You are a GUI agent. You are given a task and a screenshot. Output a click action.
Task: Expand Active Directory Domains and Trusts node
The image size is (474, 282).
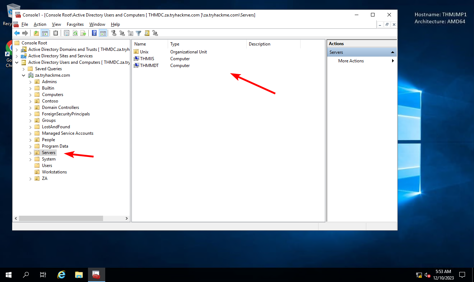tap(17, 49)
